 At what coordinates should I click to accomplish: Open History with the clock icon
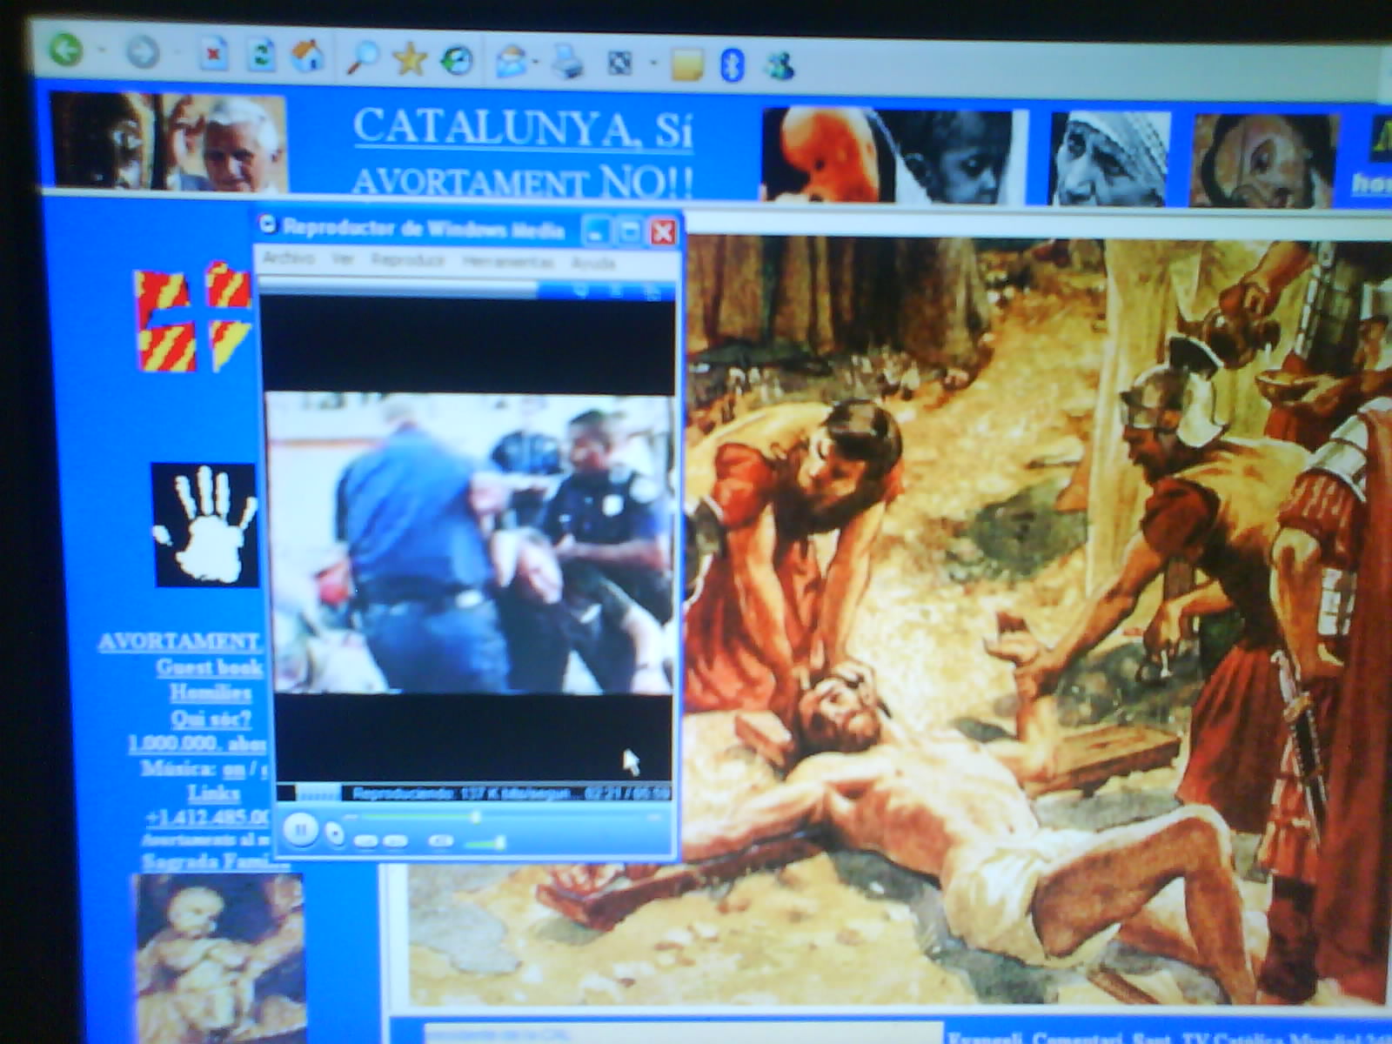[458, 60]
